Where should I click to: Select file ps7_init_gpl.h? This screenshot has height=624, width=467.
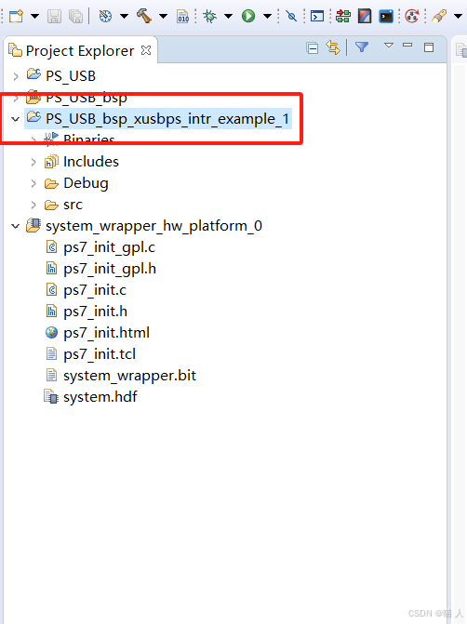(x=110, y=269)
